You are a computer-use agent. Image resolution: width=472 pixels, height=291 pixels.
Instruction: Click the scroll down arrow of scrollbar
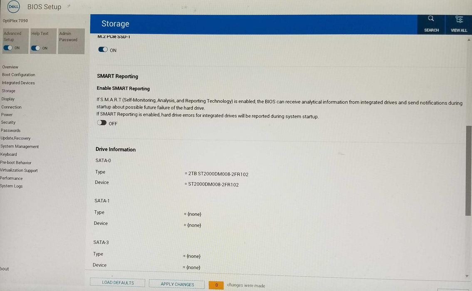click(467, 276)
